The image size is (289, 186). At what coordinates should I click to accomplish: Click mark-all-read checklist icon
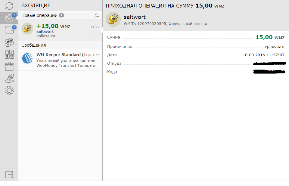click(x=97, y=15)
